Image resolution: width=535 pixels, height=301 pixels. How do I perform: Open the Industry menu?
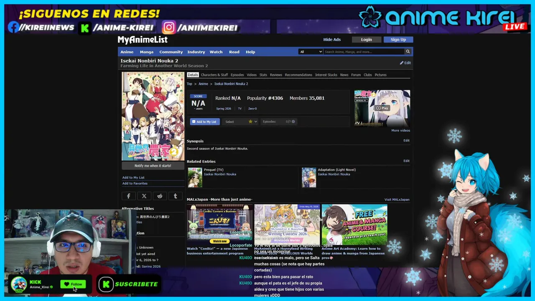click(196, 52)
